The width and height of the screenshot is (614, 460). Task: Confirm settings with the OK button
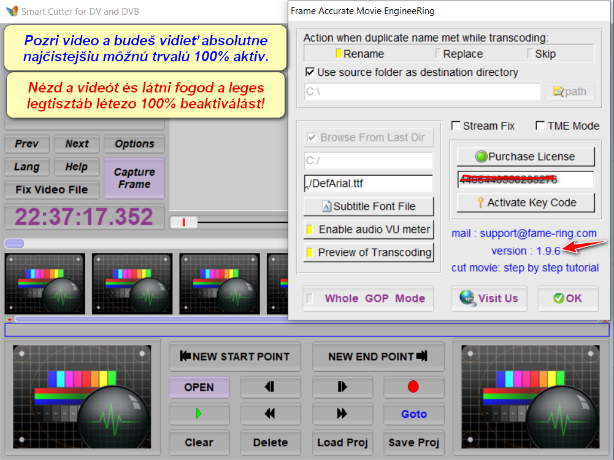click(568, 298)
